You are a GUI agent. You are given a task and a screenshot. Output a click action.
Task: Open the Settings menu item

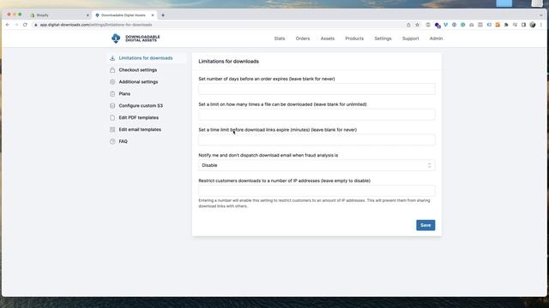[x=383, y=38]
